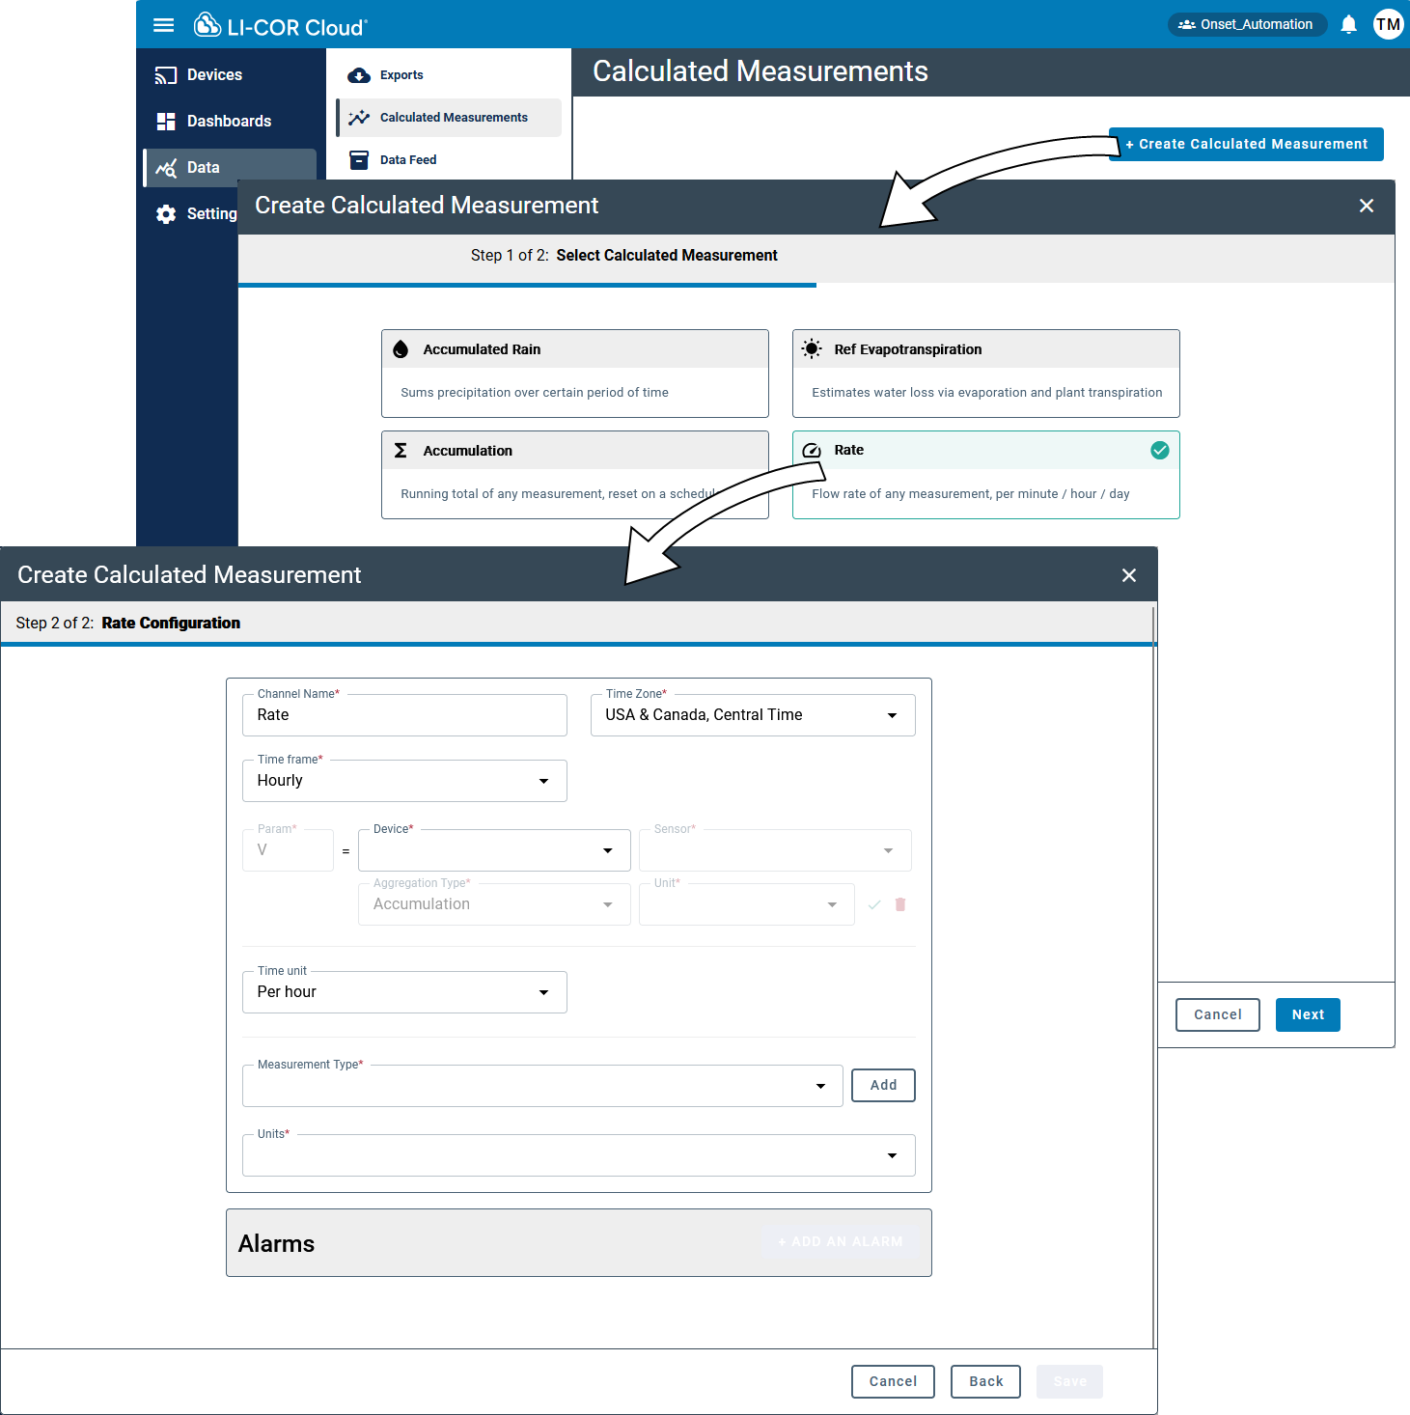Image resolution: width=1410 pixels, height=1415 pixels.
Task: Expand the Device dropdown
Action: 494,850
